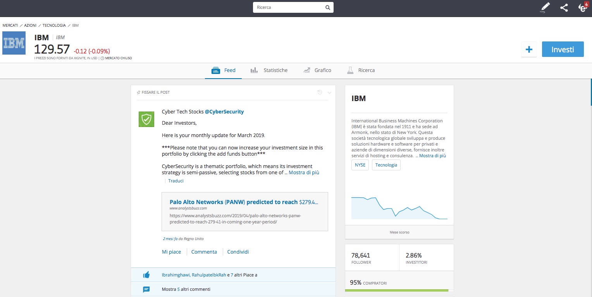
Task: Click the search magnifier icon
Action: 327,7
